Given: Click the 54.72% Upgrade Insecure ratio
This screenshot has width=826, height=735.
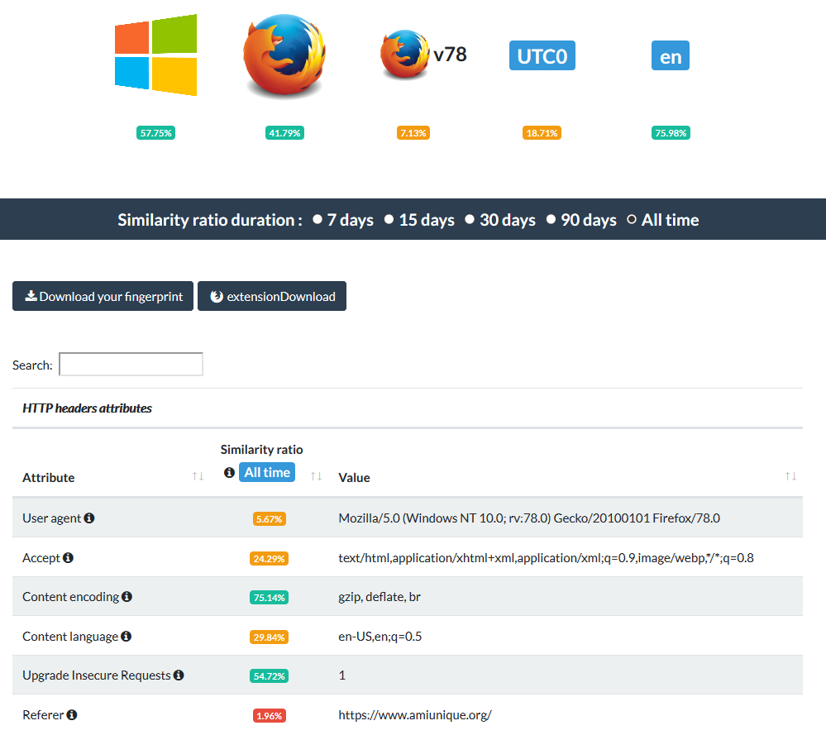Looking at the screenshot, I should [x=270, y=676].
